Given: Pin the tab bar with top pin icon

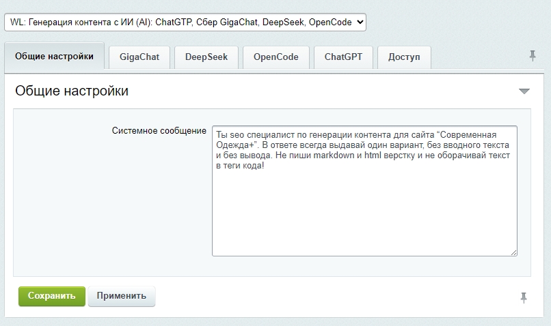Looking at the screenshot, I should tap(533, 56).
